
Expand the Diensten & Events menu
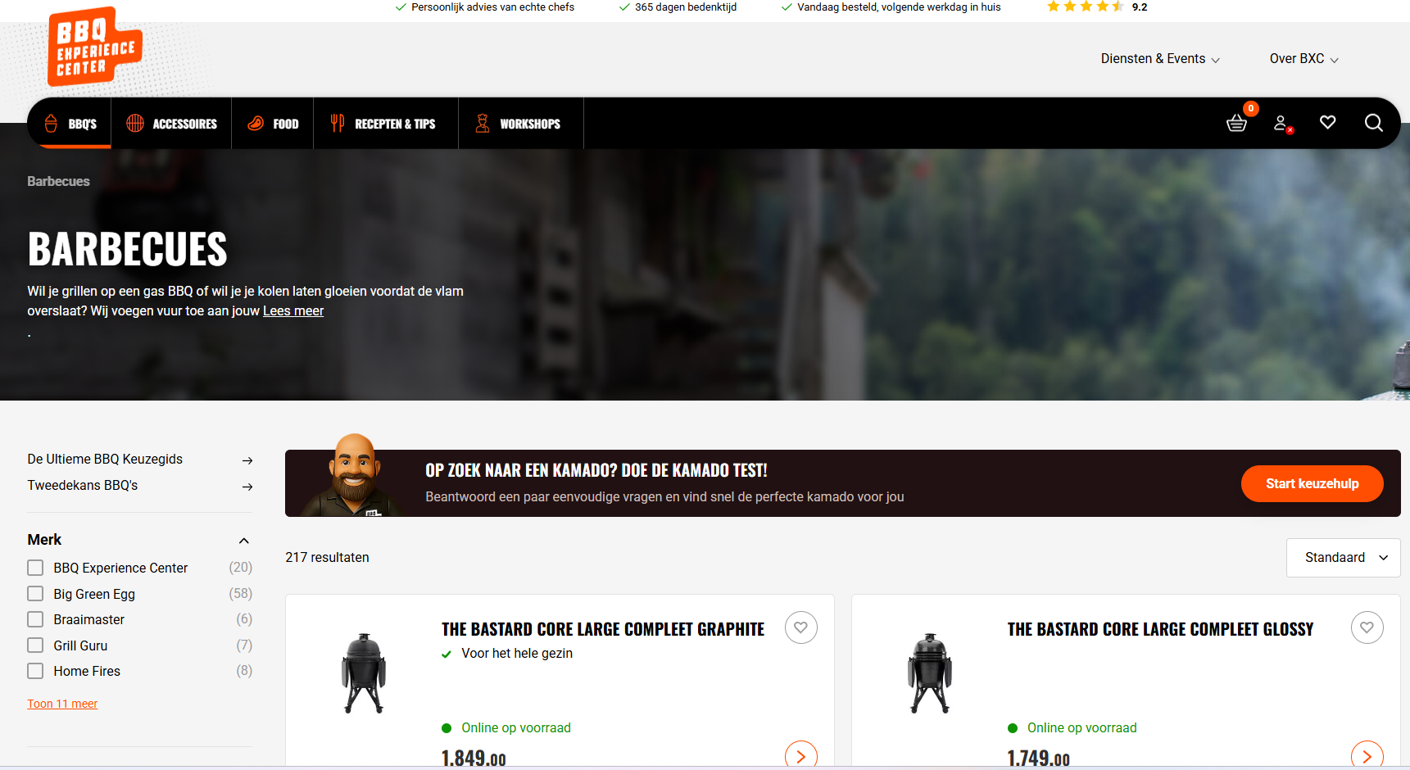pos(1159,59)
